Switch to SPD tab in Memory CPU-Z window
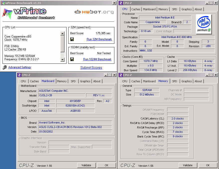 (174, 81)
